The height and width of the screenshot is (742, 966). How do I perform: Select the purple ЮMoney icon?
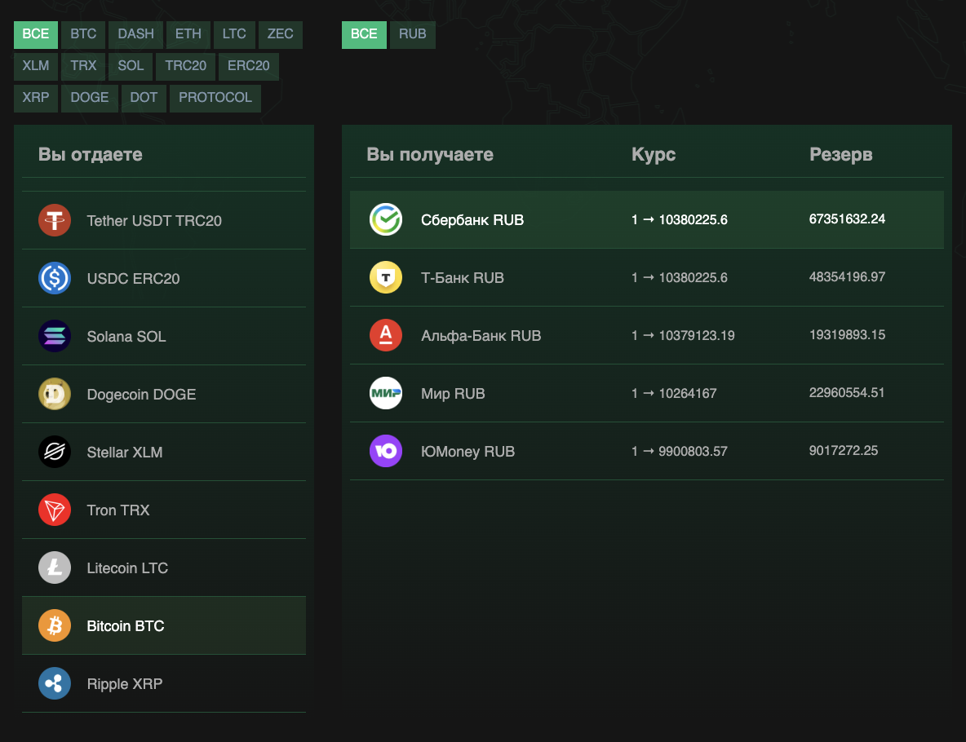(x=386, y=451)
